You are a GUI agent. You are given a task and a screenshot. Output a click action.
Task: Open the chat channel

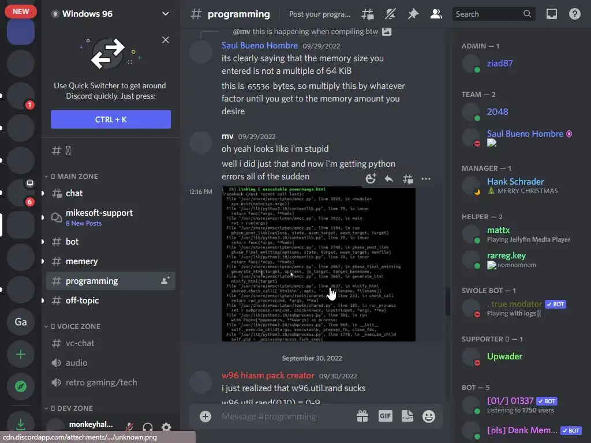(110, 193)
